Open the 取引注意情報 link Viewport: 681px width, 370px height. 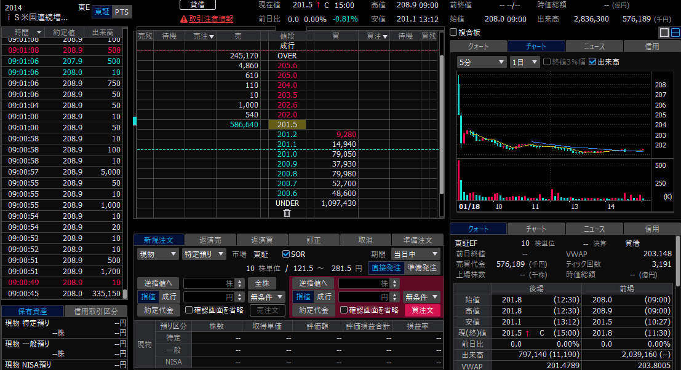pos(211,19)
